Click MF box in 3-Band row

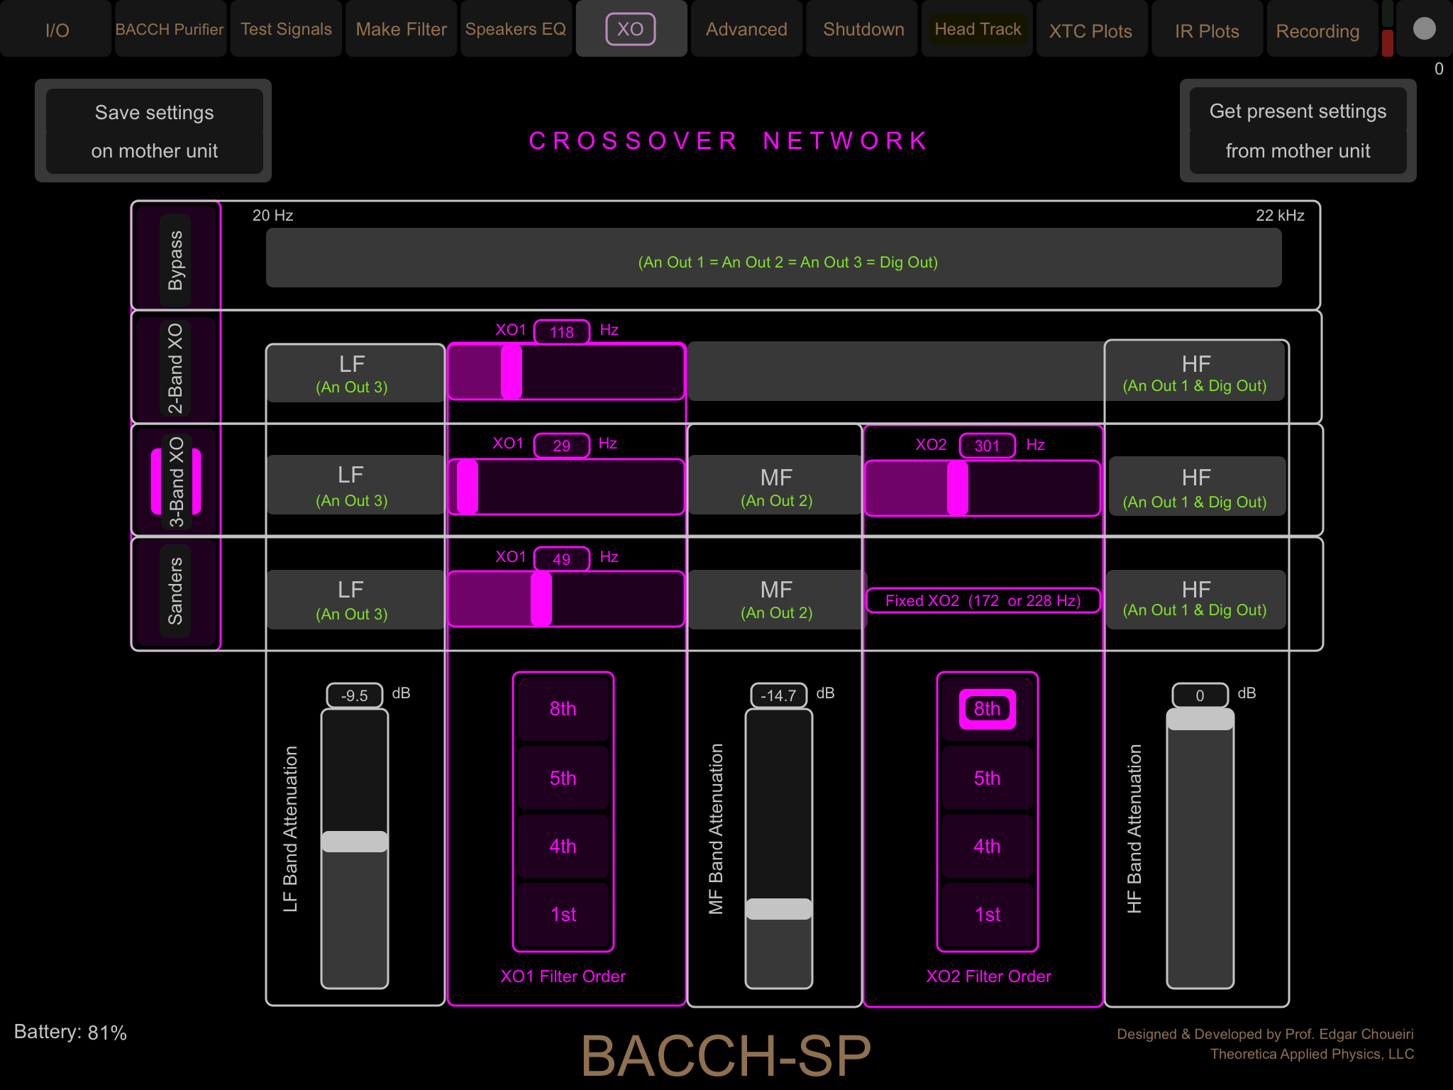click(x=775, y=486)
